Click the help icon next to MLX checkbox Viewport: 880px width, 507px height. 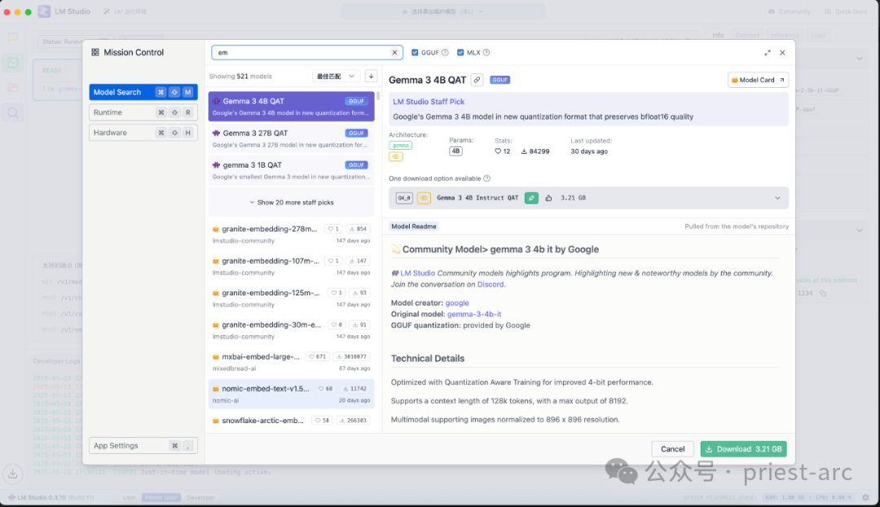tap(486, 53)
